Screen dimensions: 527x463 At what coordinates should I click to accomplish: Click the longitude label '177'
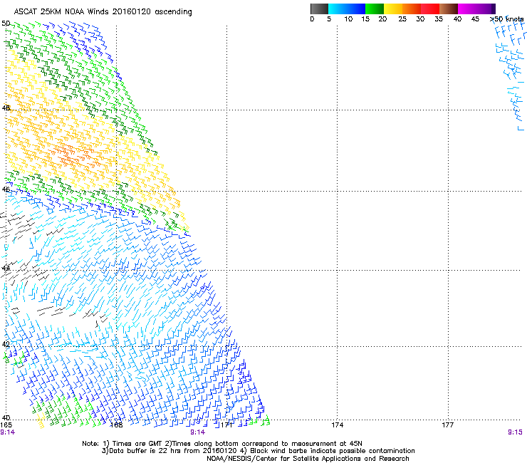coord(448,425)
